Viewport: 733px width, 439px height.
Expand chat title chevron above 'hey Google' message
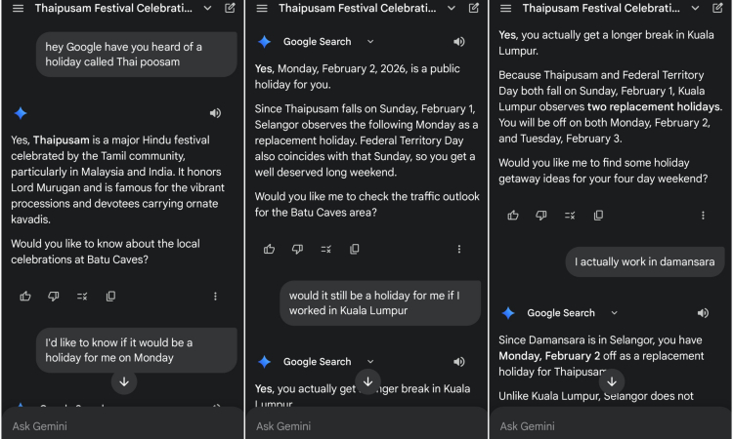tap(207, 9)
